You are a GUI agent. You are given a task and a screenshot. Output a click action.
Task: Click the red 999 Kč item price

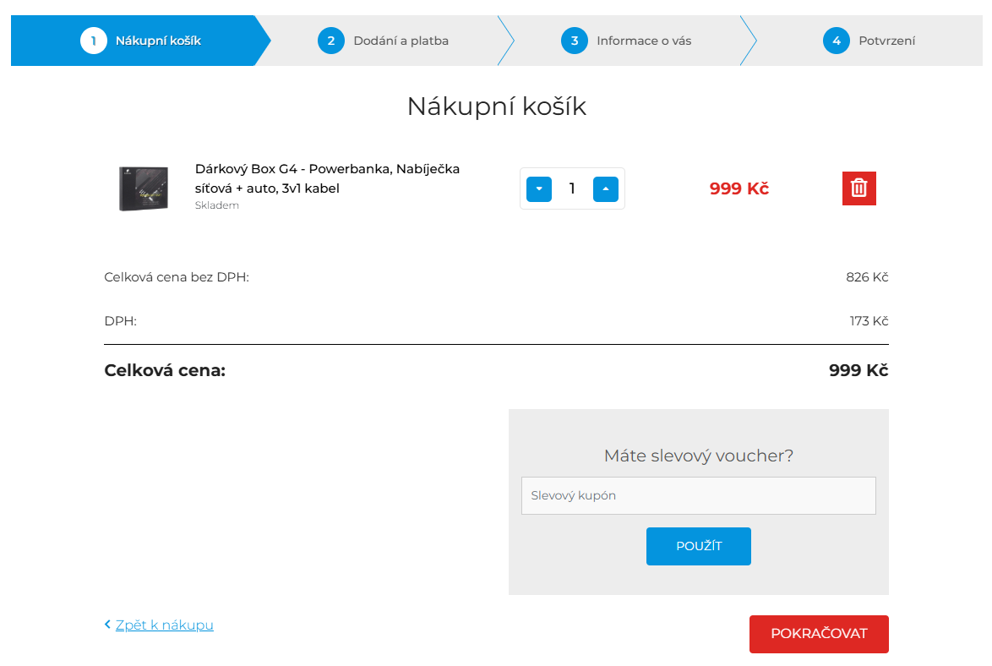(739, 188)
